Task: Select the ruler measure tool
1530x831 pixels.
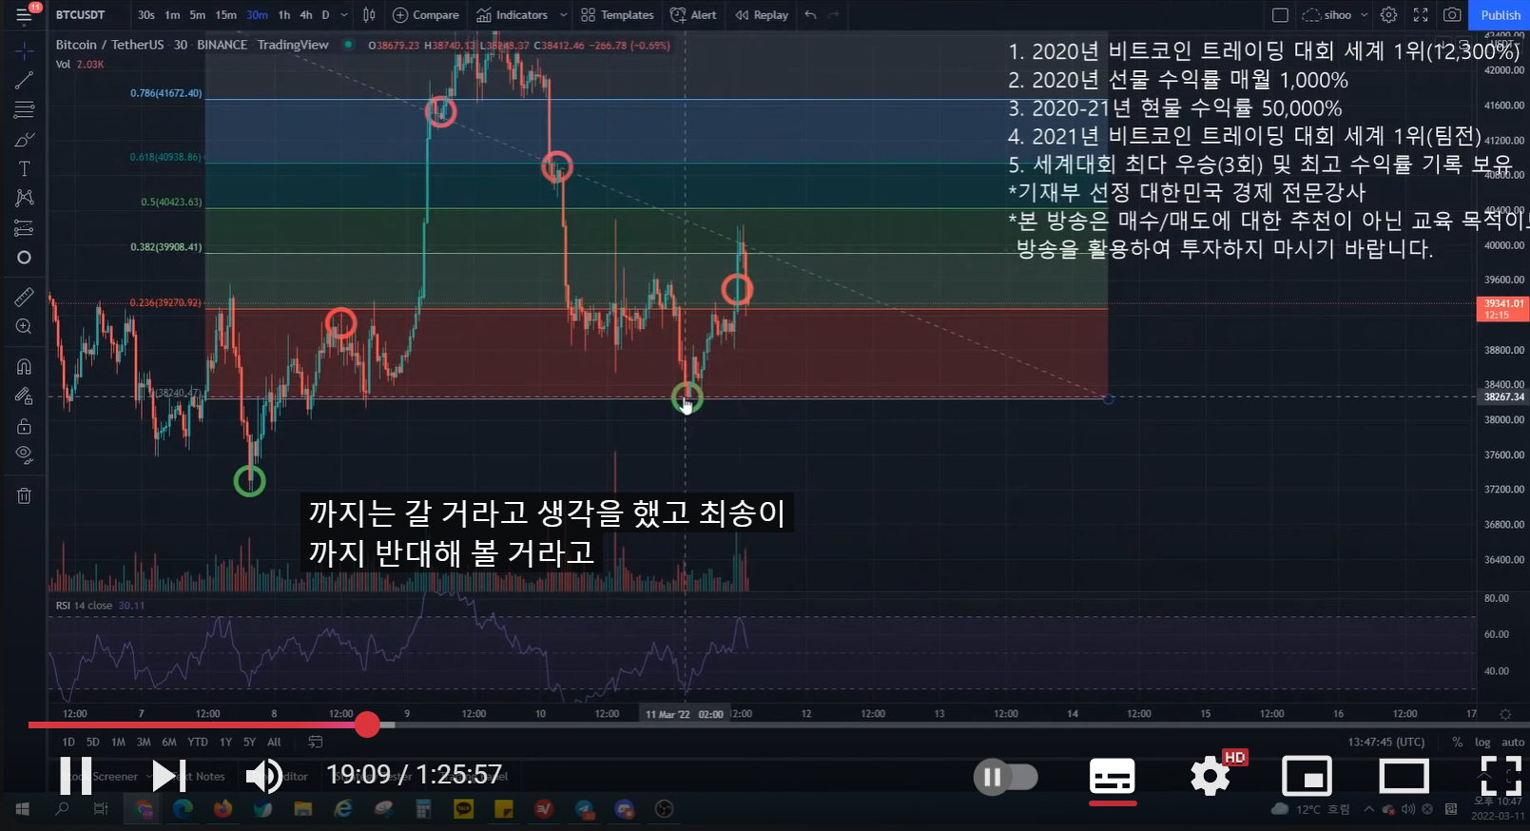Action: coord(24,298)
